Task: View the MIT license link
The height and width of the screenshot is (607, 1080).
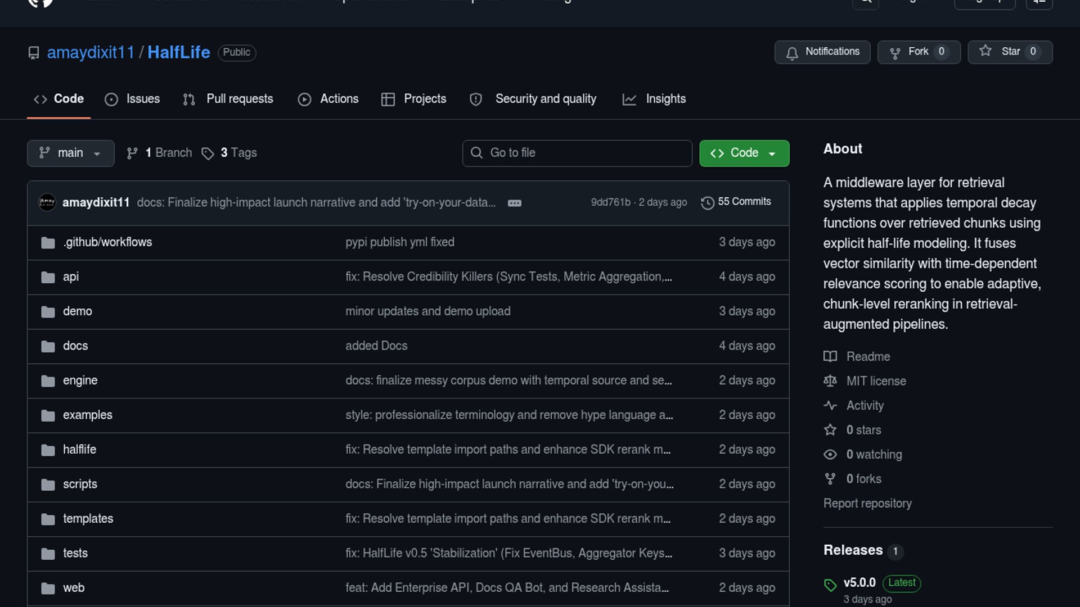Action: pyautogui.click(x=876, y=381)
